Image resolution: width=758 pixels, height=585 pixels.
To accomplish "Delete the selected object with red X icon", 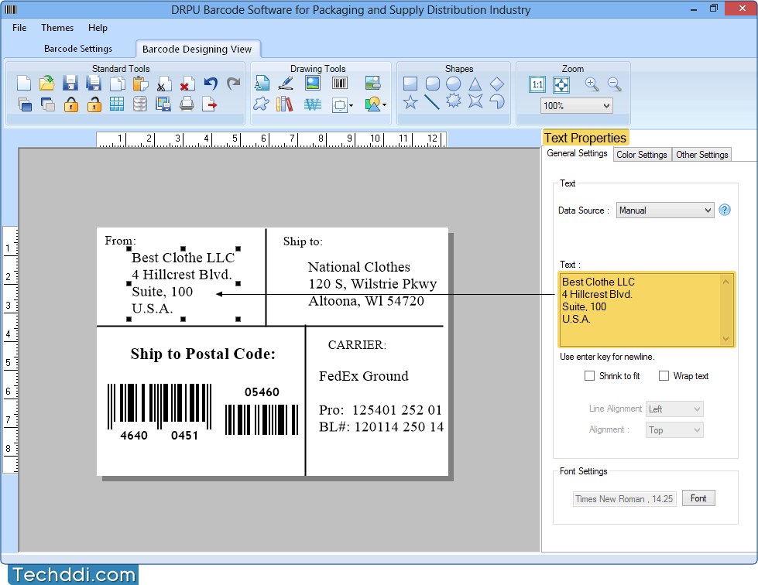I will click(187, 84).
